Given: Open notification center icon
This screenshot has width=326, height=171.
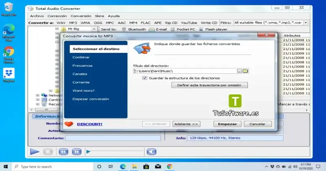Looking at the screenshot, I should point(318,167).
